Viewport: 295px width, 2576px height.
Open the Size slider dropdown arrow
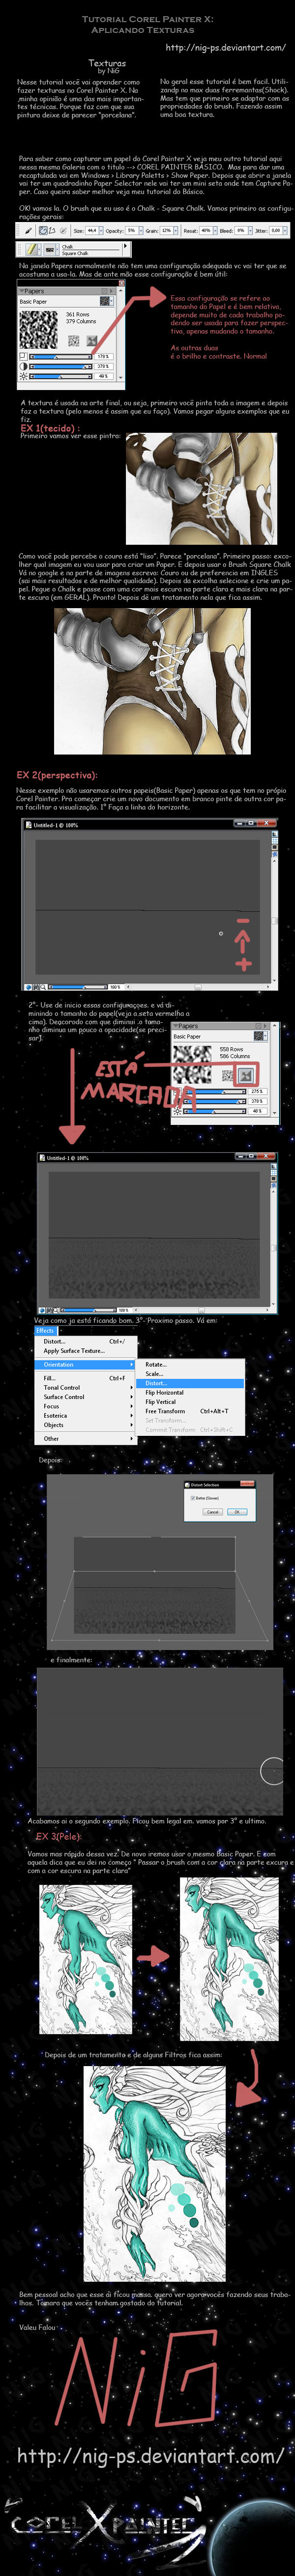pyautogui.click(x=101, y=230)
